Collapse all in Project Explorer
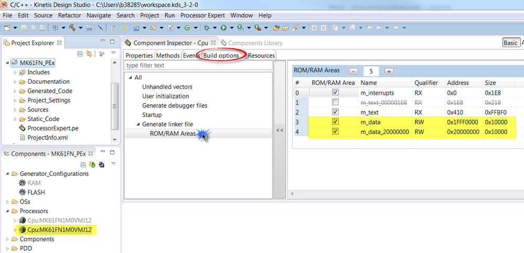The height and width of the screenshot is (253, 524). pos(80,54)
